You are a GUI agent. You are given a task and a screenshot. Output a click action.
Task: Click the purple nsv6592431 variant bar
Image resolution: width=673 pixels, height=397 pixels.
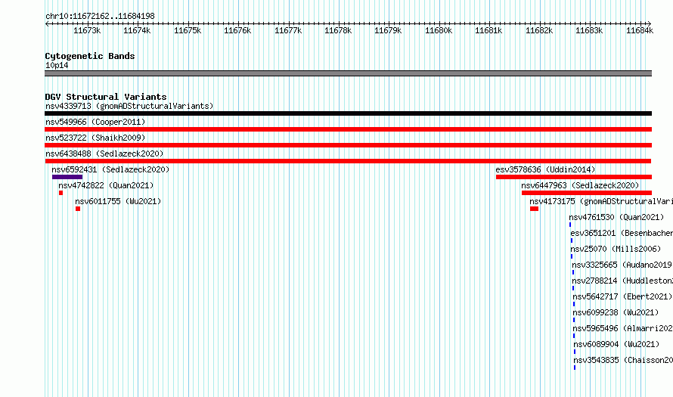point(67,177)
